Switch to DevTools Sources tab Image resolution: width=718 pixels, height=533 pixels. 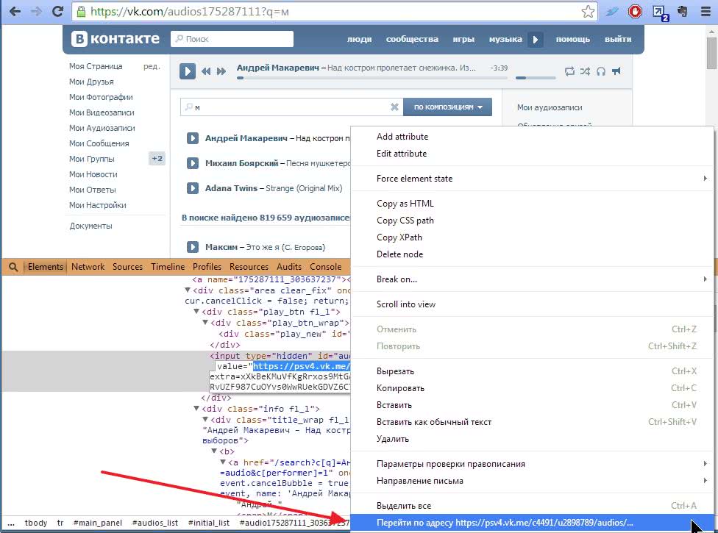[128, 267]
